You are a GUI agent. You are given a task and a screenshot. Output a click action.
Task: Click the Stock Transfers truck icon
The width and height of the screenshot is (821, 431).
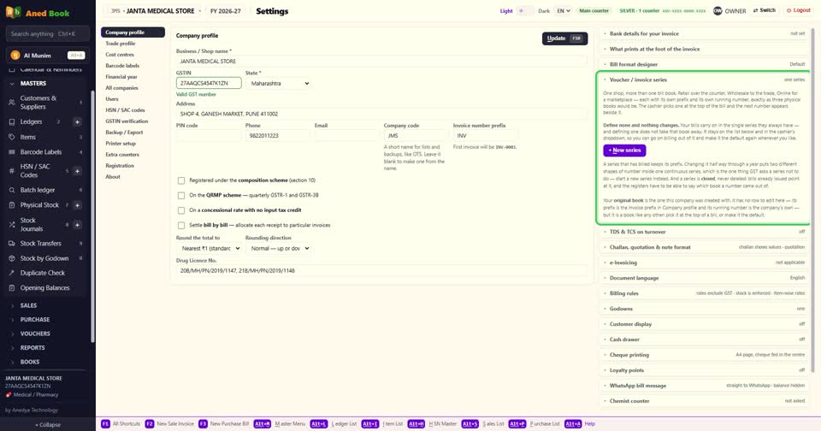click(11, 244)
